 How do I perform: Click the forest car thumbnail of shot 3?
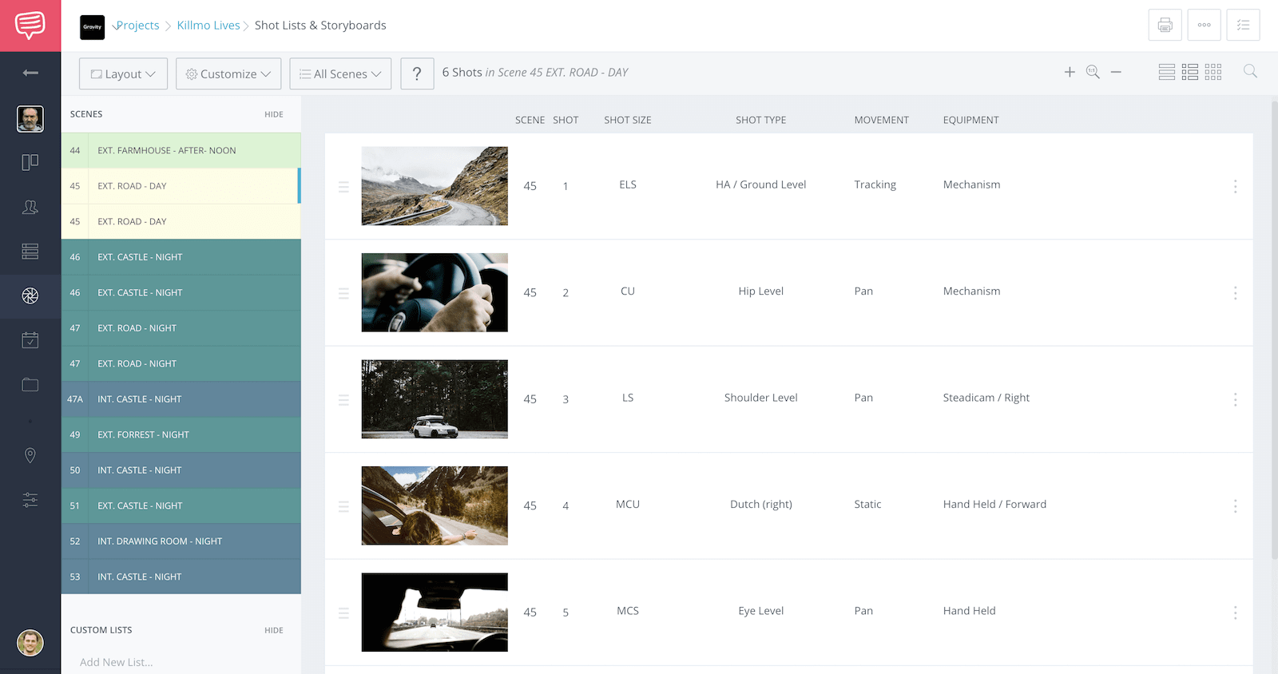pos(435,399)
